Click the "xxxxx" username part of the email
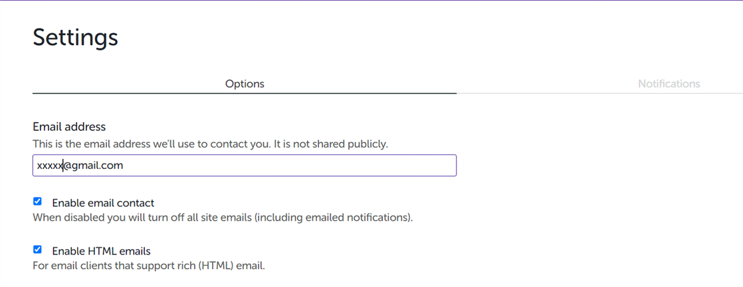The image size is (743, 287). [49, 166]
